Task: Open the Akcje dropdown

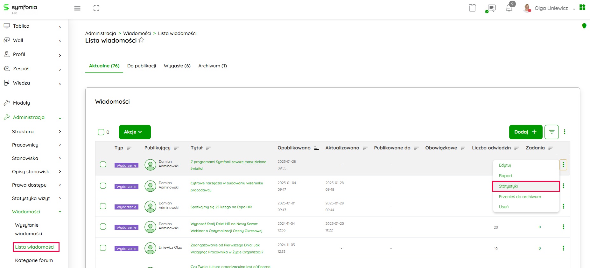Action: (x=135, y=132)
